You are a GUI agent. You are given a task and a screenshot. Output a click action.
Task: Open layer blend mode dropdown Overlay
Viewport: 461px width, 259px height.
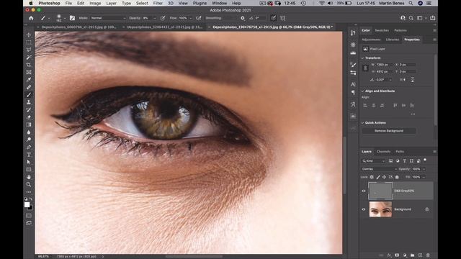click(379, 169)
